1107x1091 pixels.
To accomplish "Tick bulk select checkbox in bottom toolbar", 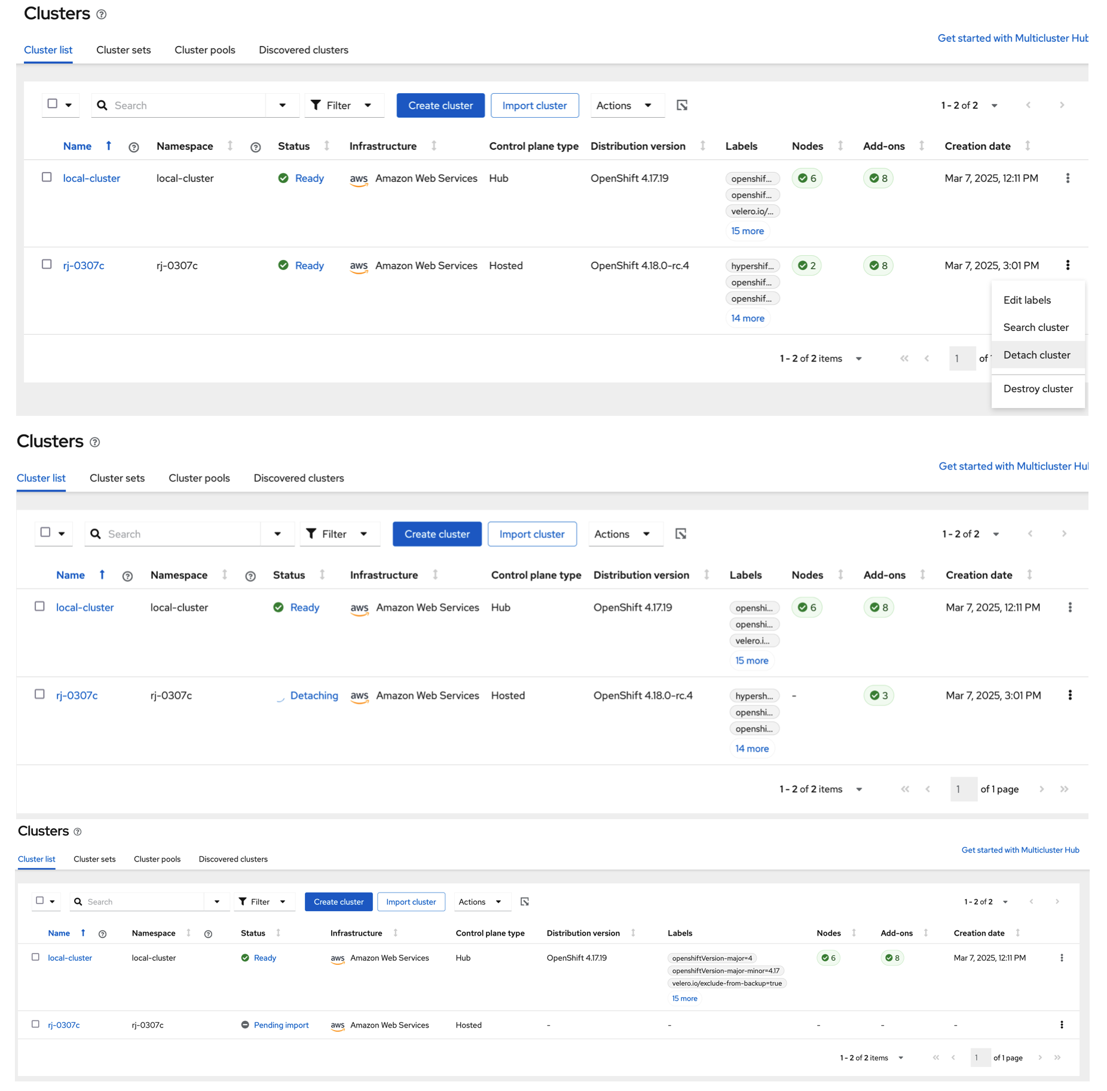I will tap(39, 900).
